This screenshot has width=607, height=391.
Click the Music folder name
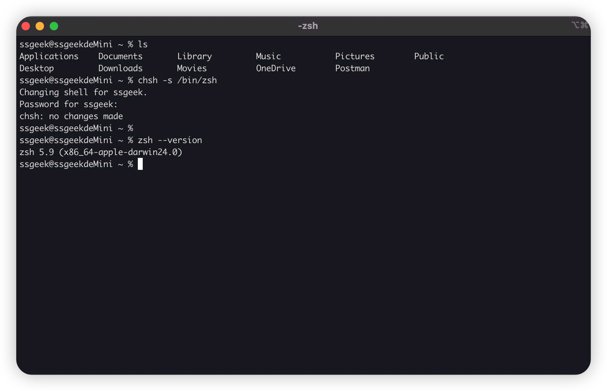[268, 56]
